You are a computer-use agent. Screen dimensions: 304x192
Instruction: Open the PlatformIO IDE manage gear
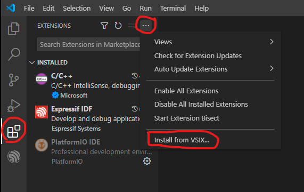click(147, 161)
